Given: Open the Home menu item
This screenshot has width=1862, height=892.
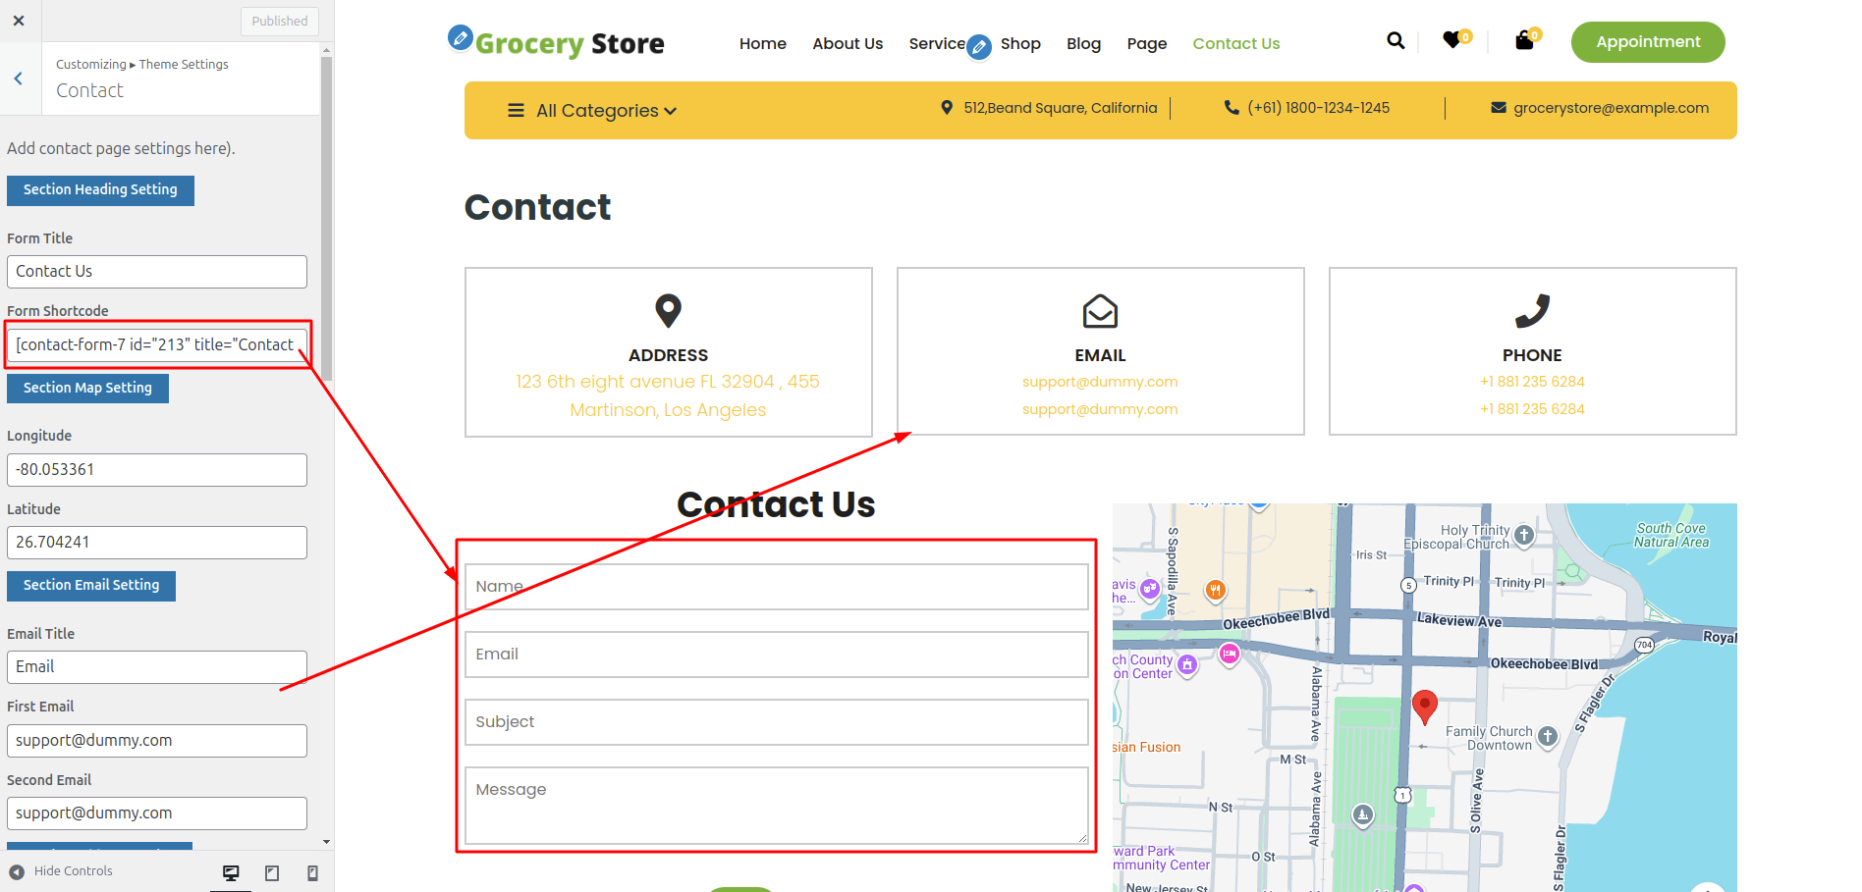Looking at the screenshot, I should 763,43.
